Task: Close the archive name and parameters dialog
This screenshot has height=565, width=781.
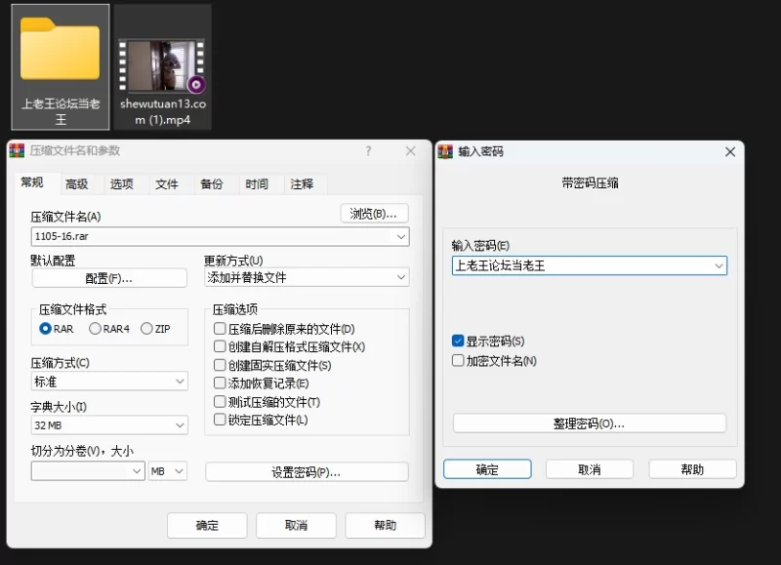Action: [x=413, y=151]
